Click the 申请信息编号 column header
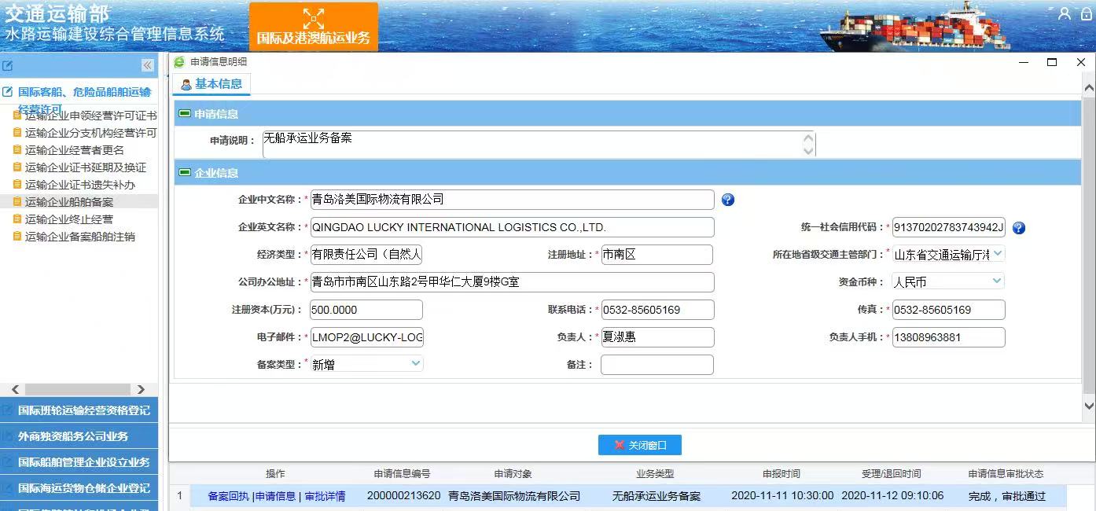The height and width of the screenshot is (511, 1096). coord(403,474)
